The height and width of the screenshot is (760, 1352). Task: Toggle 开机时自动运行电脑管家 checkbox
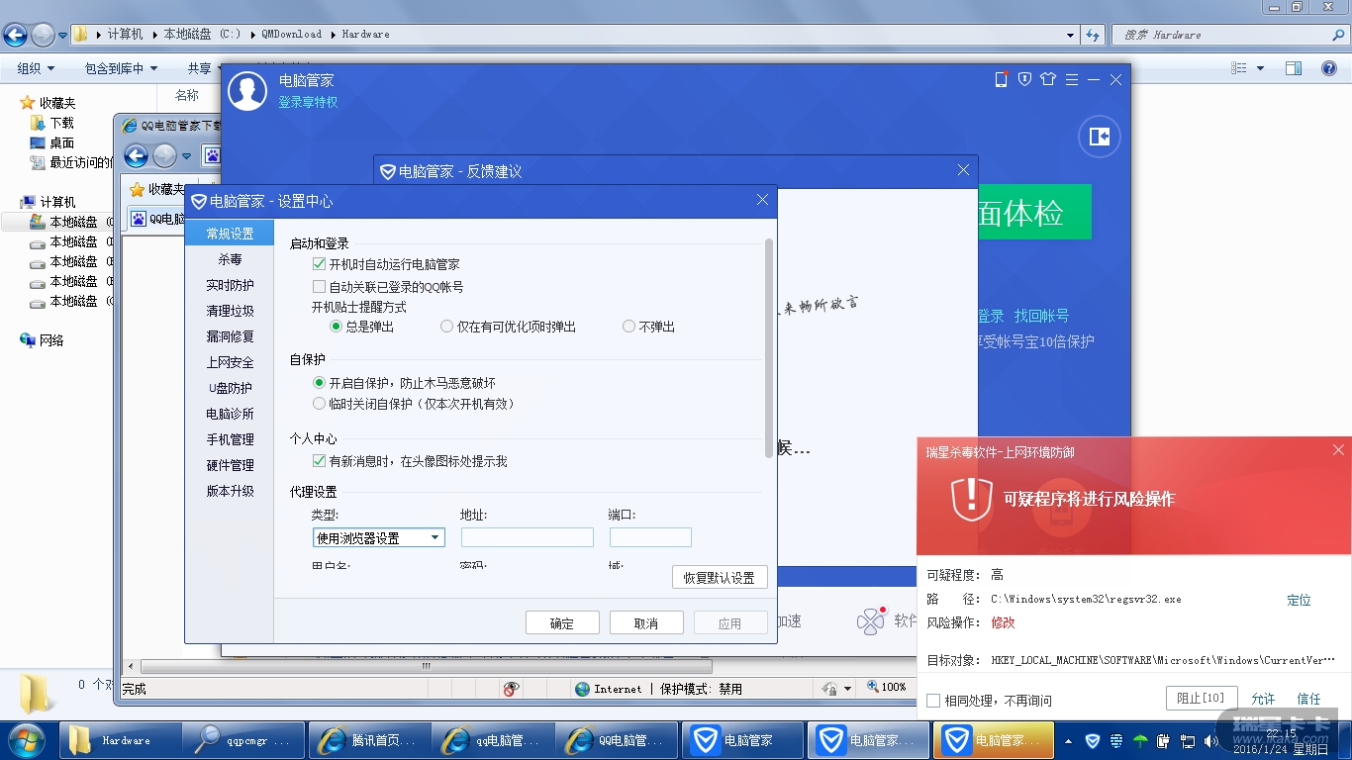click(319, 264)
